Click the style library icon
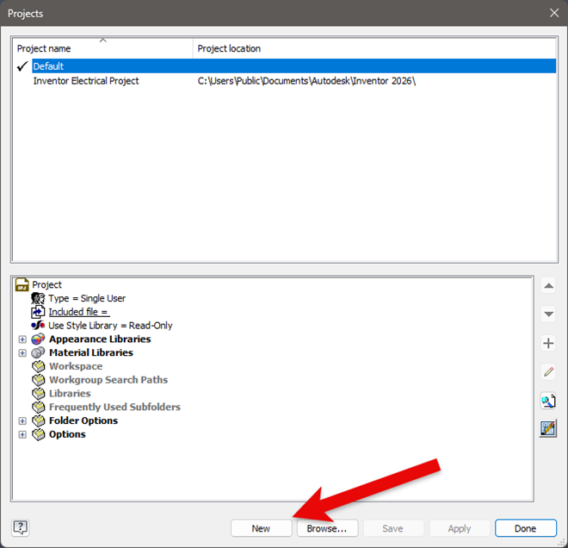The height and width of the screenshot is (548, 568). 38,325
